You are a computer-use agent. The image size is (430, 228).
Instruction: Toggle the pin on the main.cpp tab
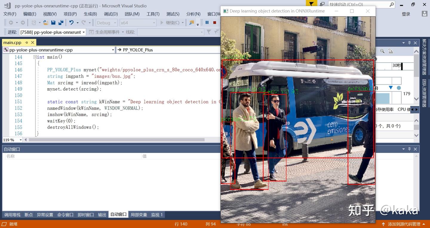26,42
